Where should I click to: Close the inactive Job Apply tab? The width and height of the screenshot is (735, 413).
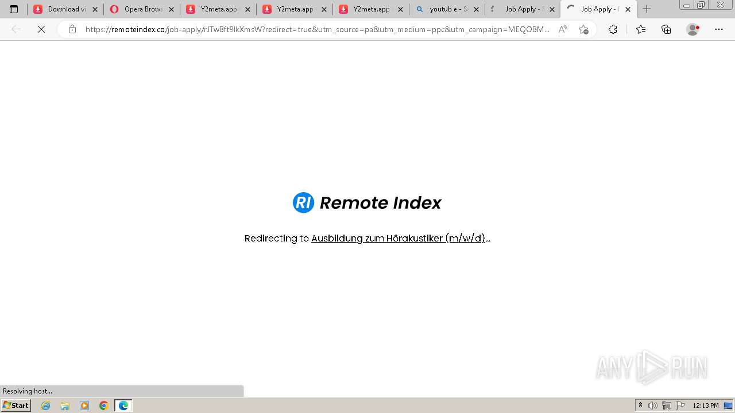coord(552,9)
